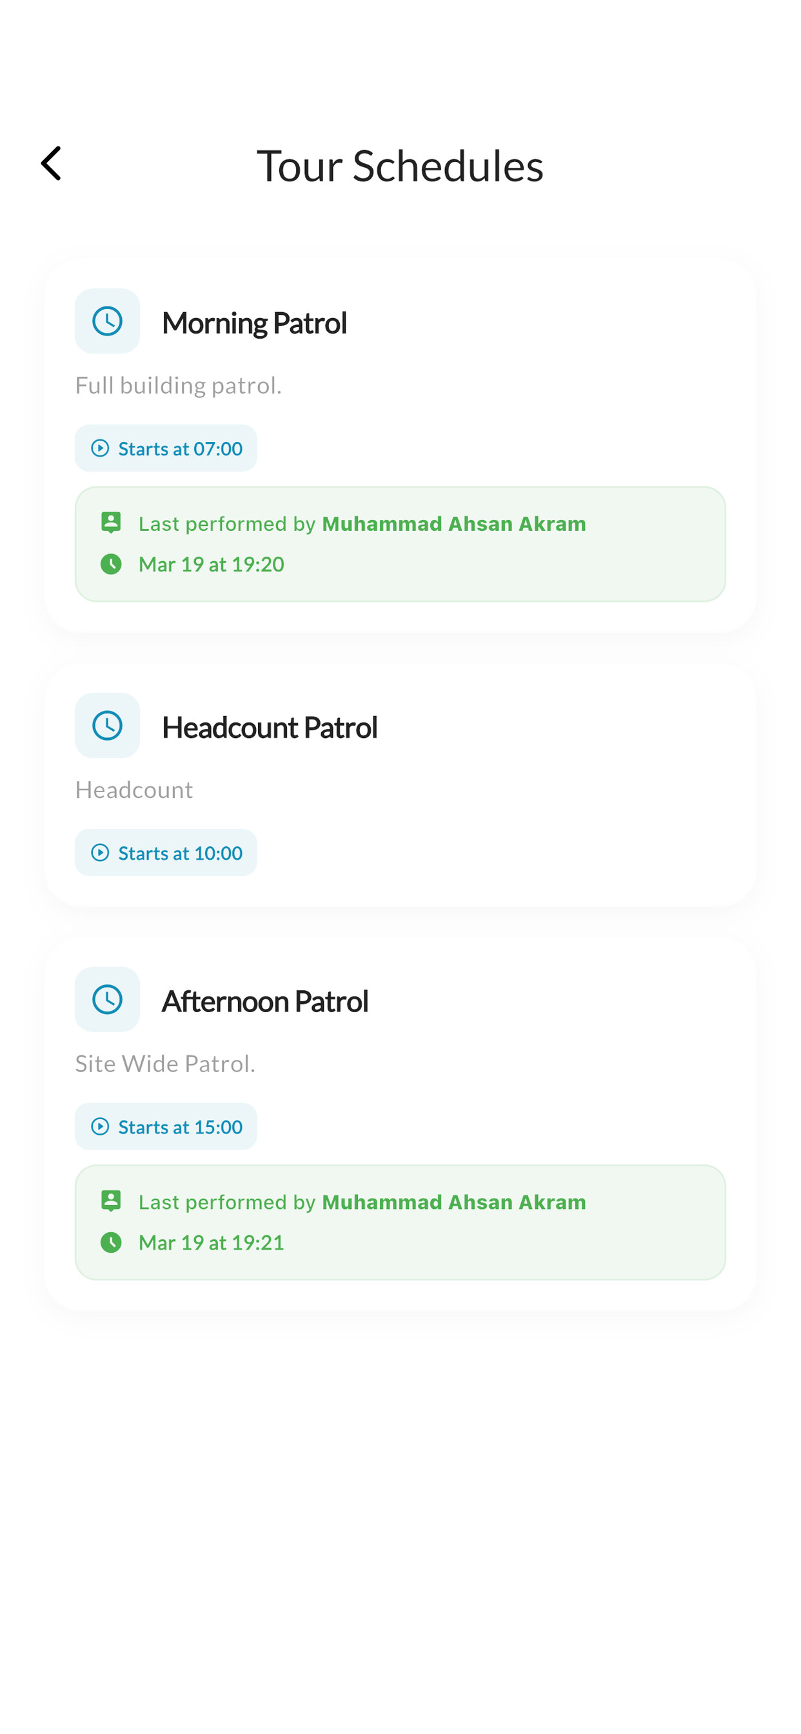
Task: Click the Headcount Patrol clock icon
Action: [x=107, y=726]
